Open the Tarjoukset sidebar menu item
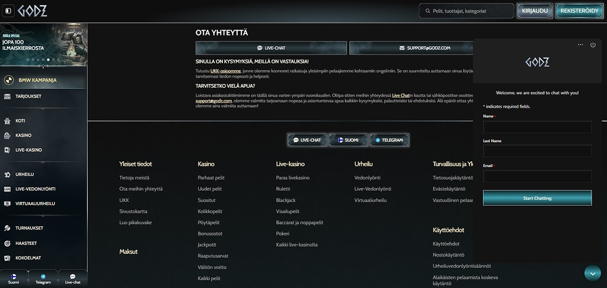Image resolution: width=607 pixels, height=288 pixels. pyautogui.click(x=43, y=97)
